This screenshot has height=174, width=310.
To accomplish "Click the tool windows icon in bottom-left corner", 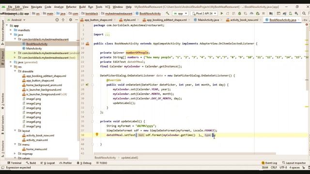I will pyautogui.click(x=2, y=168).
